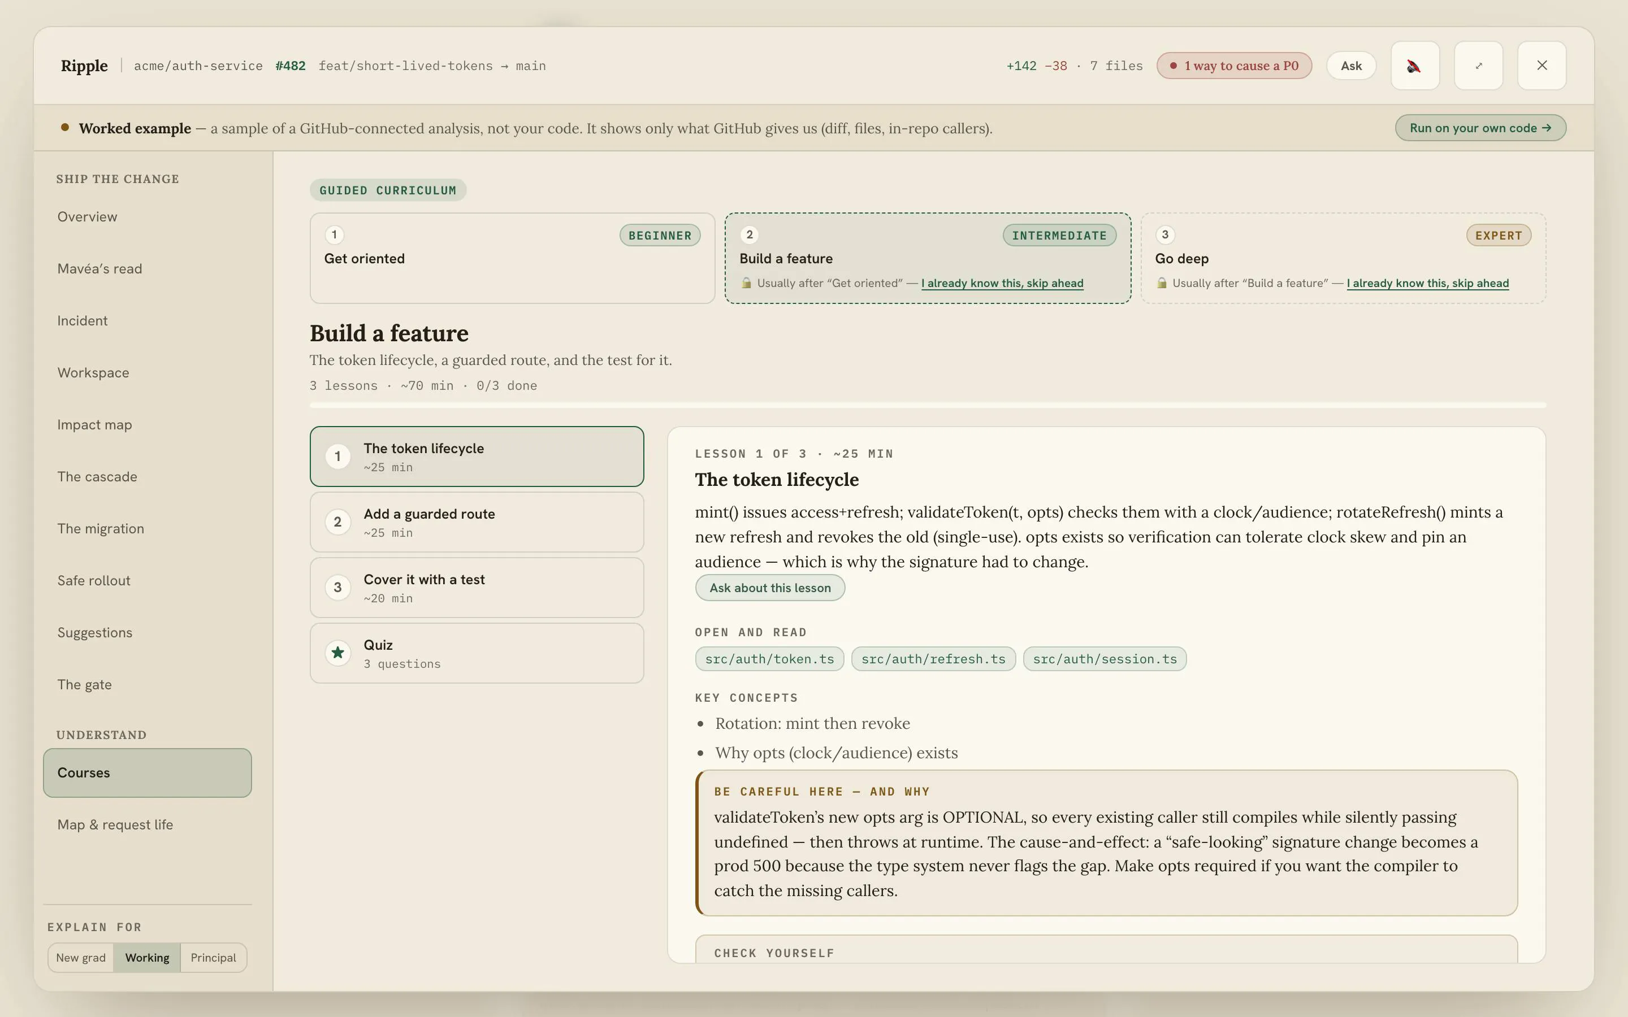Click the pull request number #482
This screenshot has height=1017, width=1628.
(291, 66)
